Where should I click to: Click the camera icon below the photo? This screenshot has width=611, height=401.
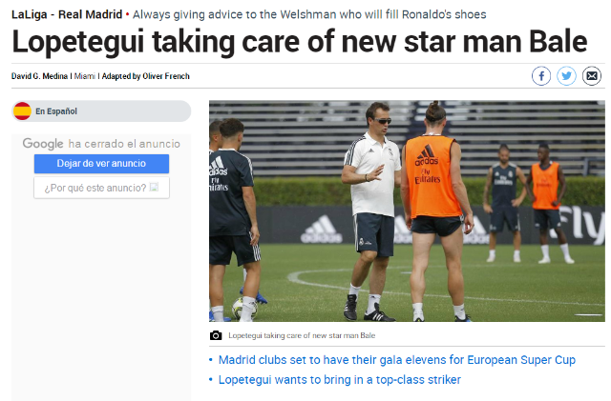216,335
